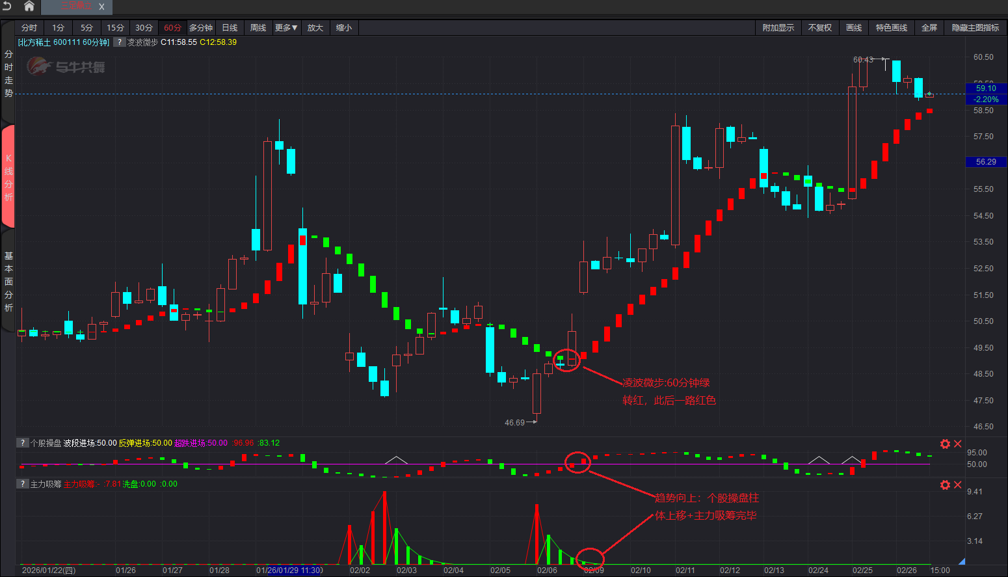Expand the 更多 periods dropdown
The height and width of the screenshot is (577, 1008).
coord(286,28)
